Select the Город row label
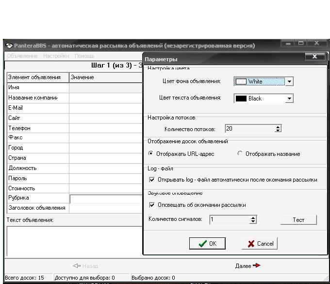This screenshot has width=330, height=284. pyautogui.click(x=16, y=148)
